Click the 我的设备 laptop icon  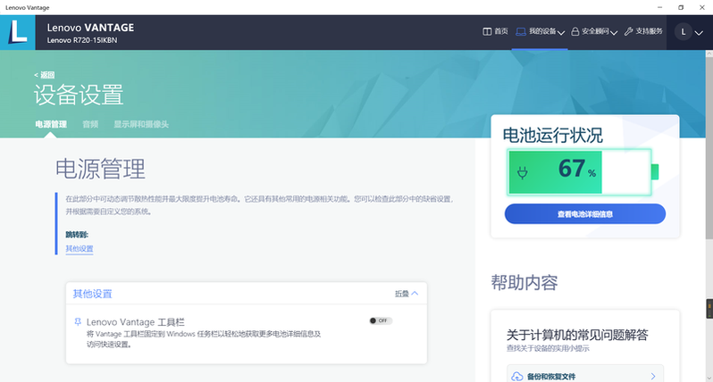521,31
